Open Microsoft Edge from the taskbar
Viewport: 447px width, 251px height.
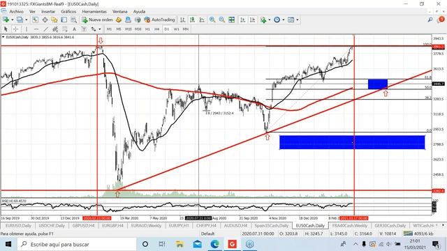click(215, 244)
